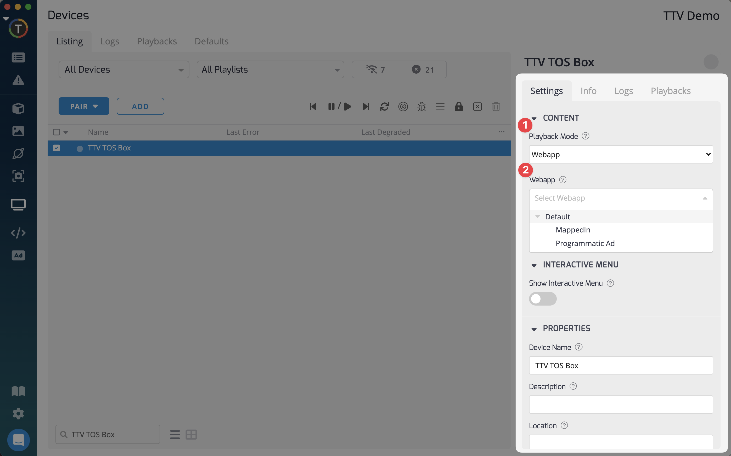Click the refresh devices toolbar icon
731x456 pixels.
(384, 107)
